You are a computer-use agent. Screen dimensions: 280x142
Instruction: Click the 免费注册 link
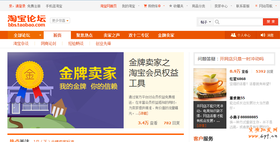point(34,6)
